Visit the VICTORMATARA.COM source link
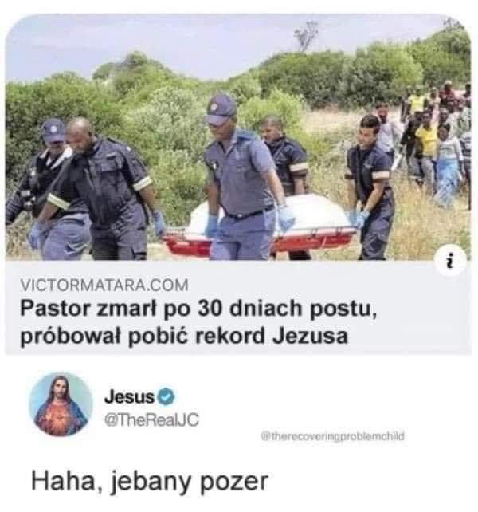This screenshot has width=478, height=512. point(104,285)
